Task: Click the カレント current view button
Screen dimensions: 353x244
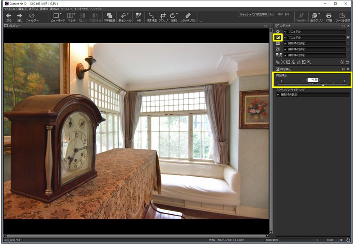Action: (x=83, y=17)
